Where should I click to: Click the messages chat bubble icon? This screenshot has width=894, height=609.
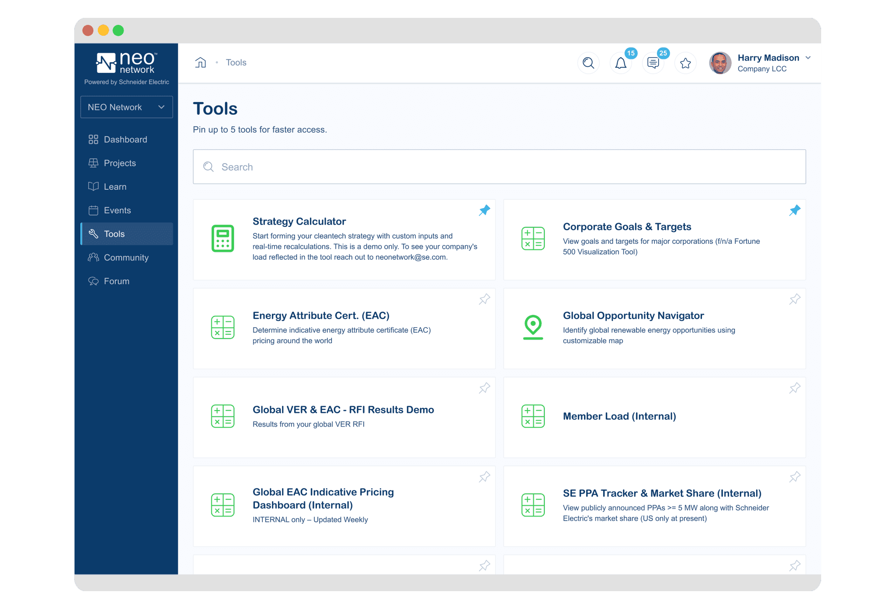click(x=653, y=62)
